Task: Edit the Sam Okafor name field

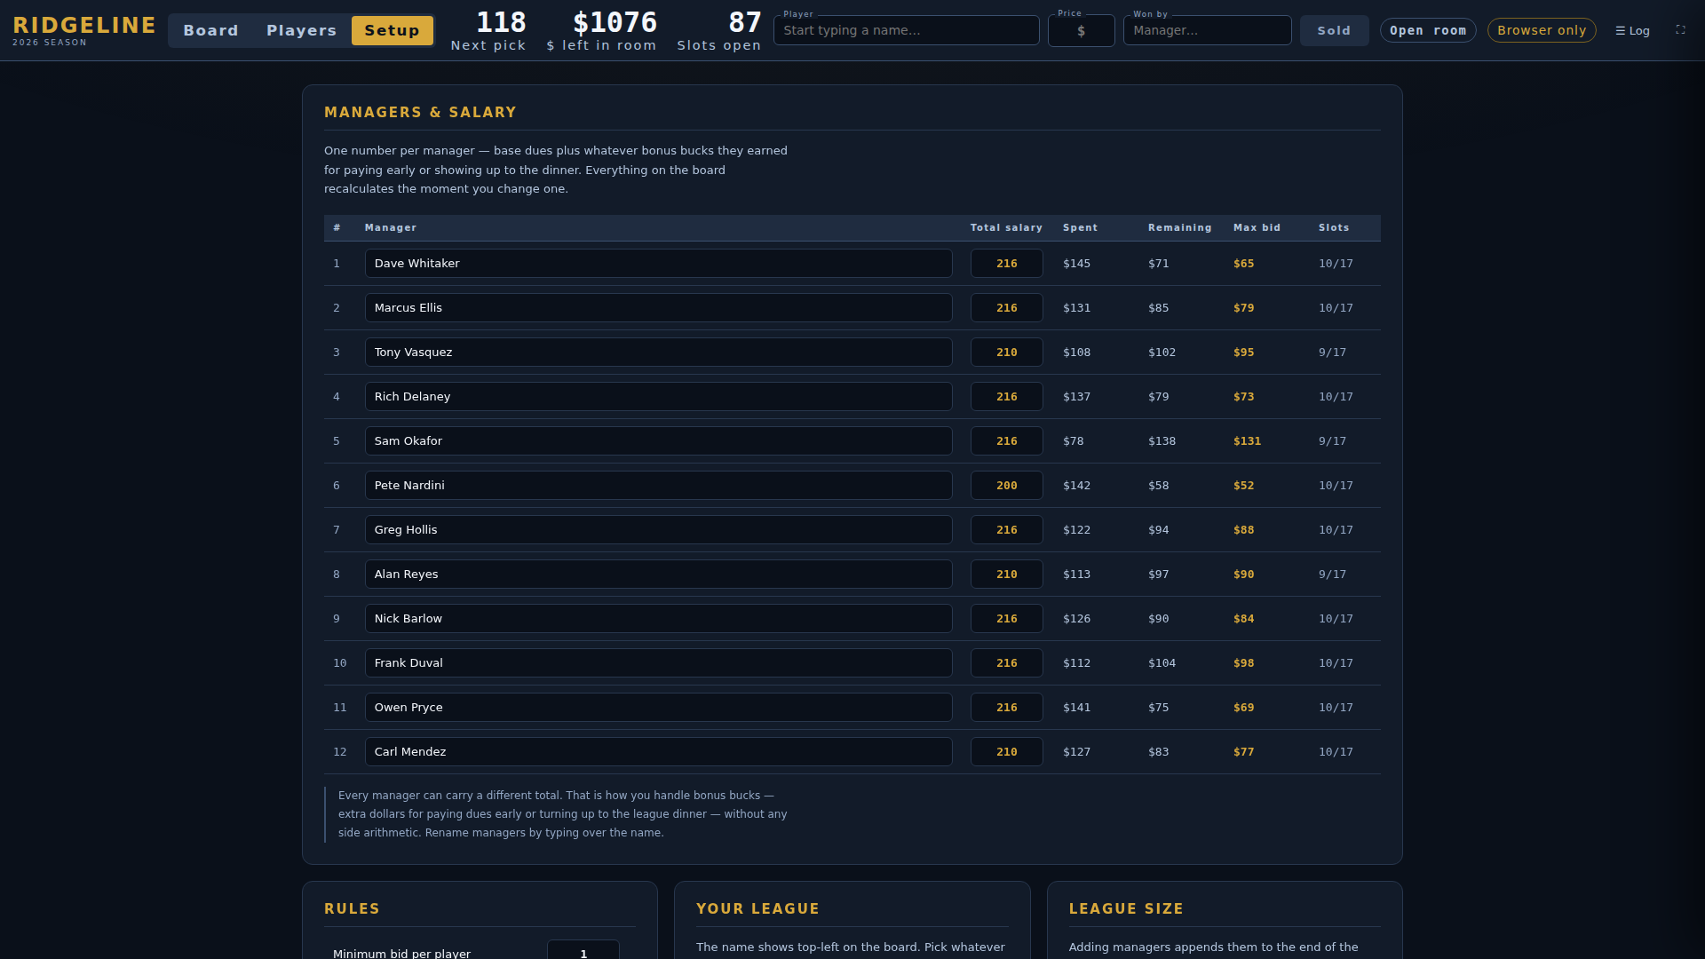Action: tap(658, 441)
